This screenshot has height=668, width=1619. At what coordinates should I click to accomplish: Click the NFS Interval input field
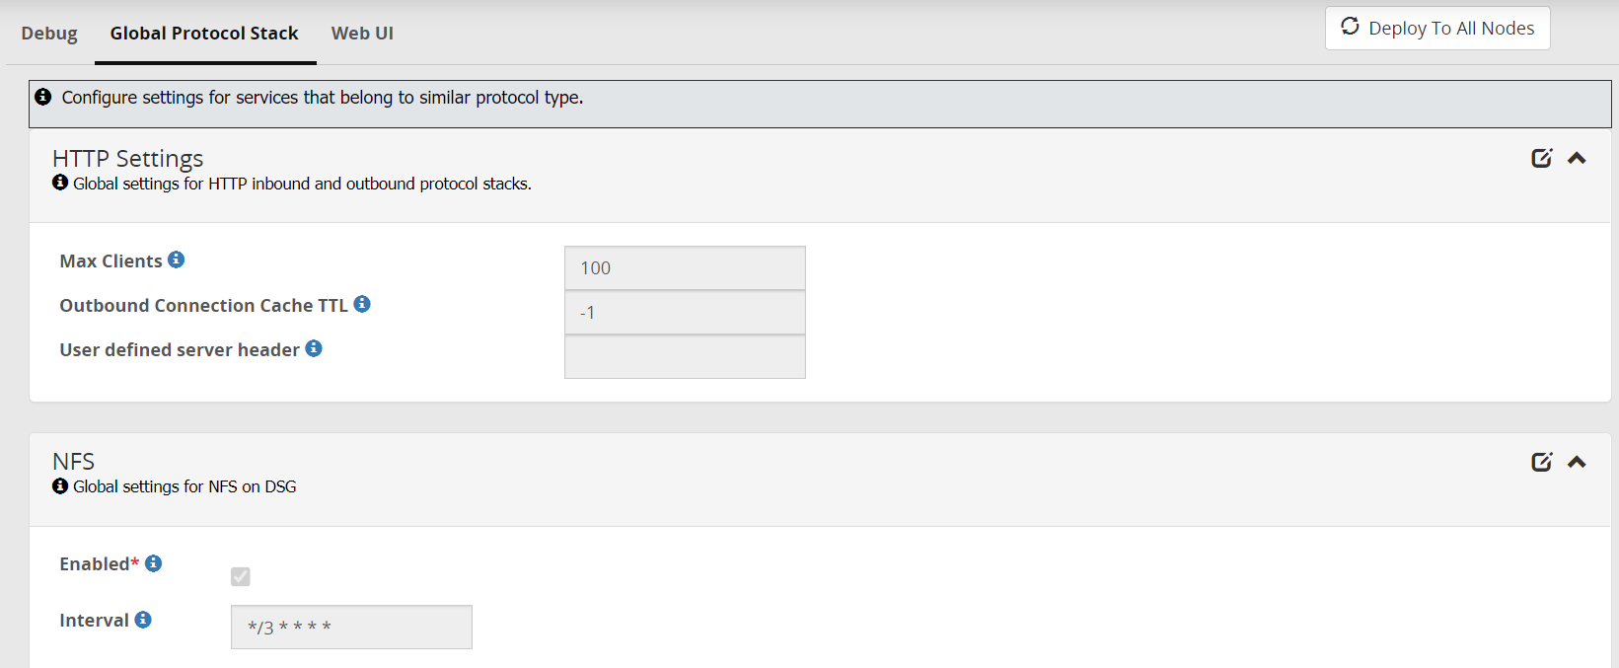click(x=351, y=628)
